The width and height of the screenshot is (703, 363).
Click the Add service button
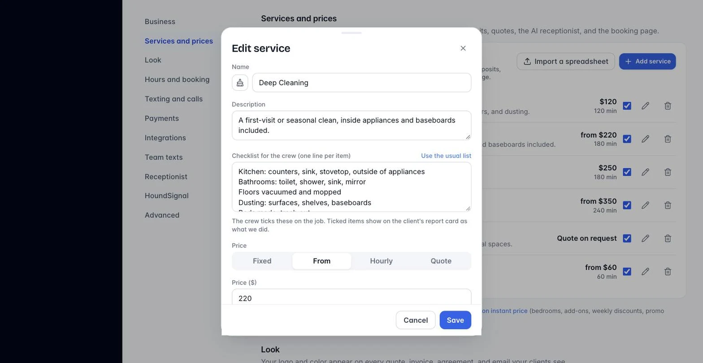coord(647,61)
